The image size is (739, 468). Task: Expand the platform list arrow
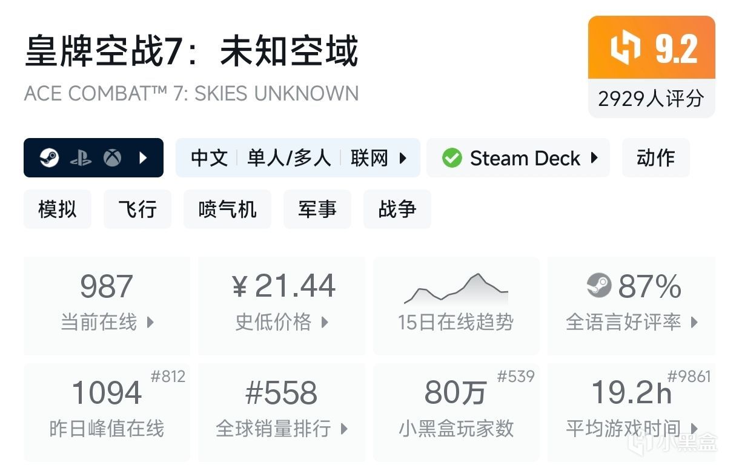(x=144, y=158)
